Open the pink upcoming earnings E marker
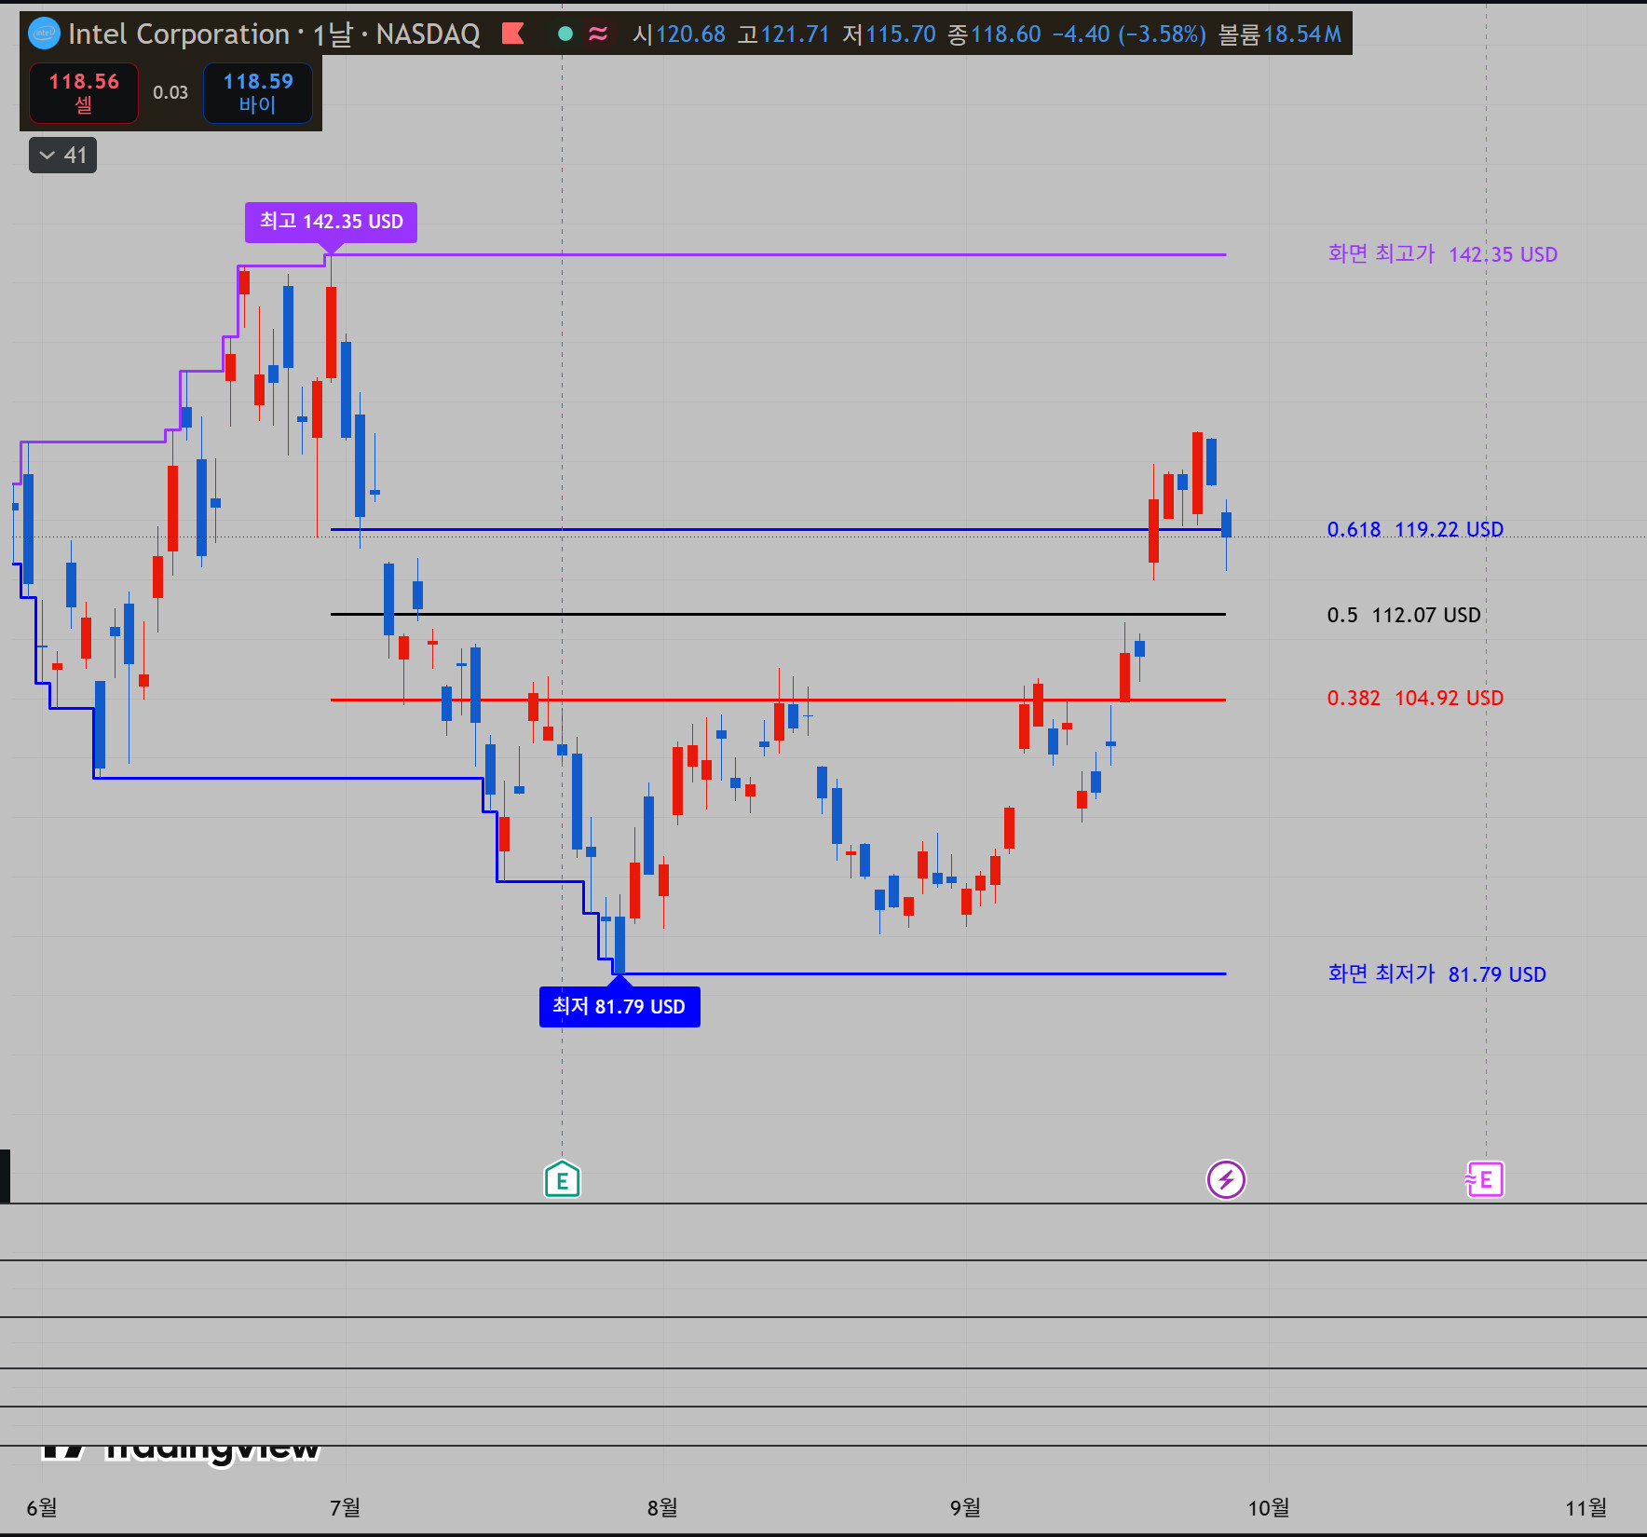The height and width of the screenshot is (1537, 1647). [x=1484, y=1180]
